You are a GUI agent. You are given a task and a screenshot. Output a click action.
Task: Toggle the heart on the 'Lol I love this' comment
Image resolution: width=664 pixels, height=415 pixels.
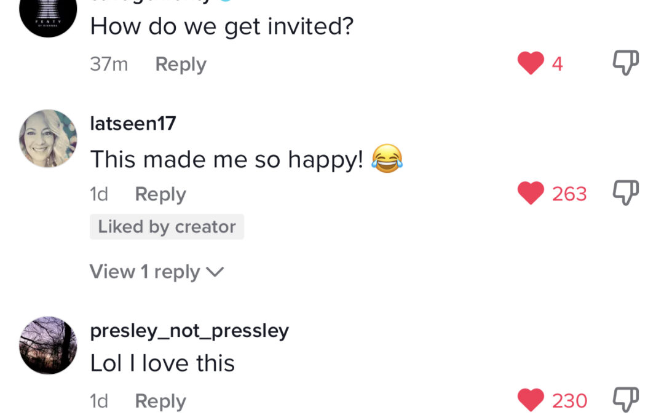531,400
